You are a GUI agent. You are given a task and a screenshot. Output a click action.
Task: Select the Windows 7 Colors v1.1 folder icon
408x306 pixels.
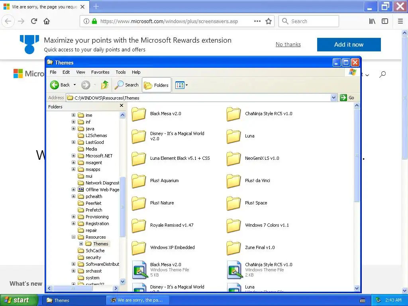point(233,226)
